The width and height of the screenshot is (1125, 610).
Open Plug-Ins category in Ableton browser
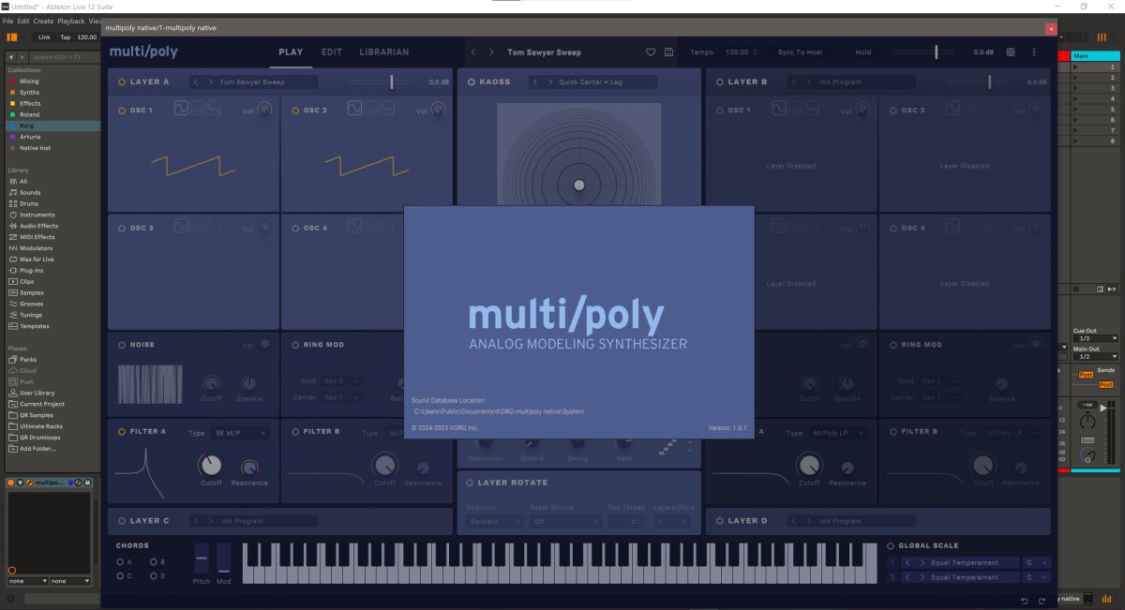click(x=32, y=270)
